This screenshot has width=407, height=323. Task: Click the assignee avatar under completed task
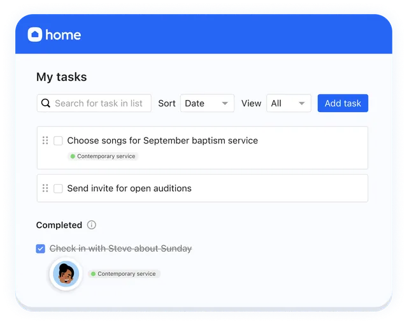[x=66, y=274]
